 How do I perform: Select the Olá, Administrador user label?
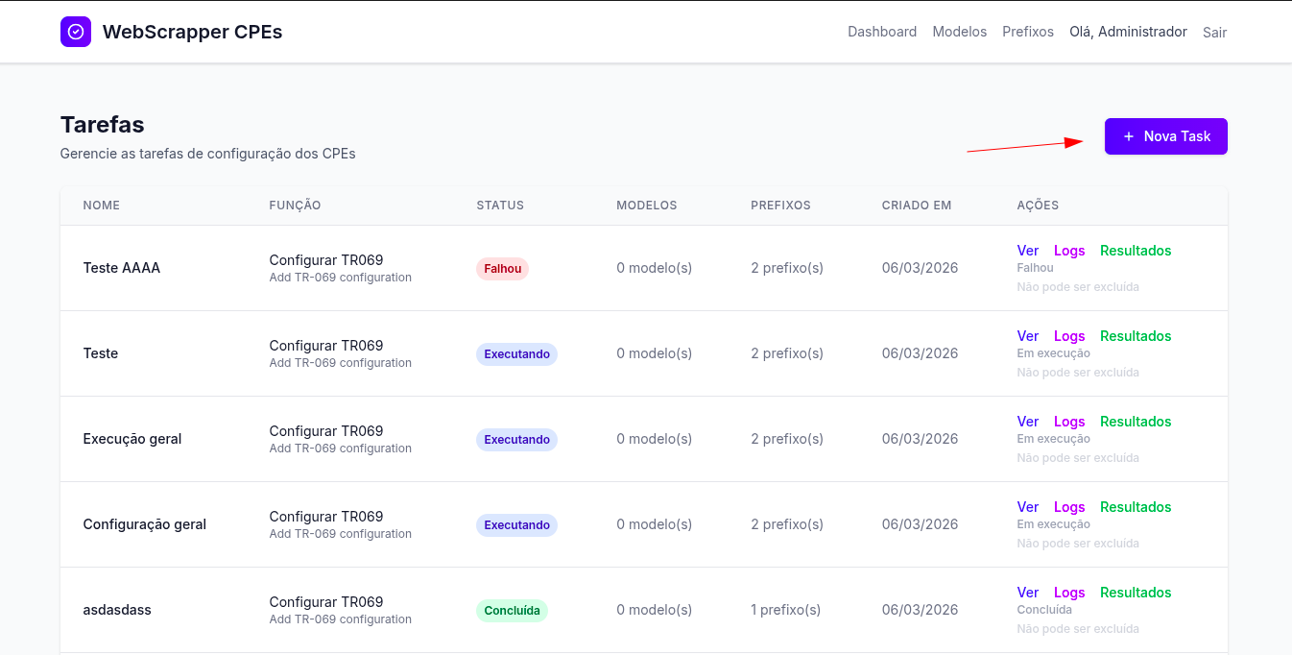pos(1128,32)
